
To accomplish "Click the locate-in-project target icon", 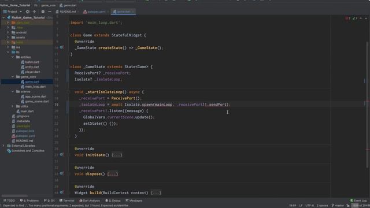I will pos(28,12).
